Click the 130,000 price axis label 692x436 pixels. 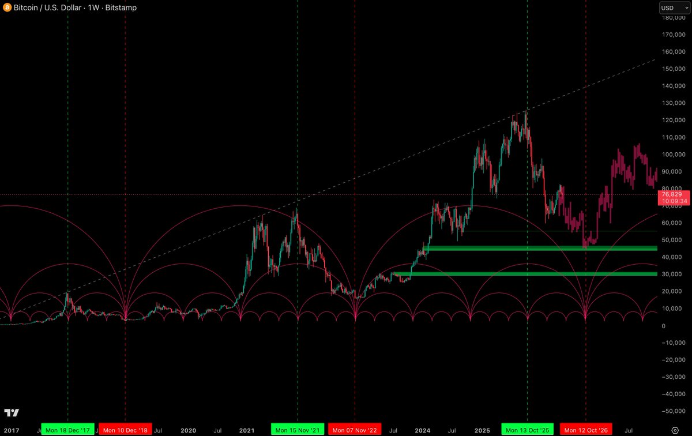tap(675, 103)
